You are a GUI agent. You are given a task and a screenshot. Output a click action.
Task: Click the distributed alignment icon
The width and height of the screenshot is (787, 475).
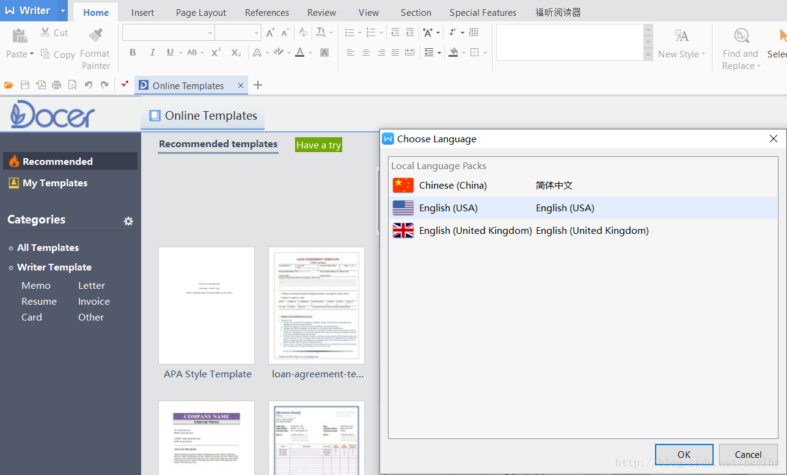(x=410, y=53)
